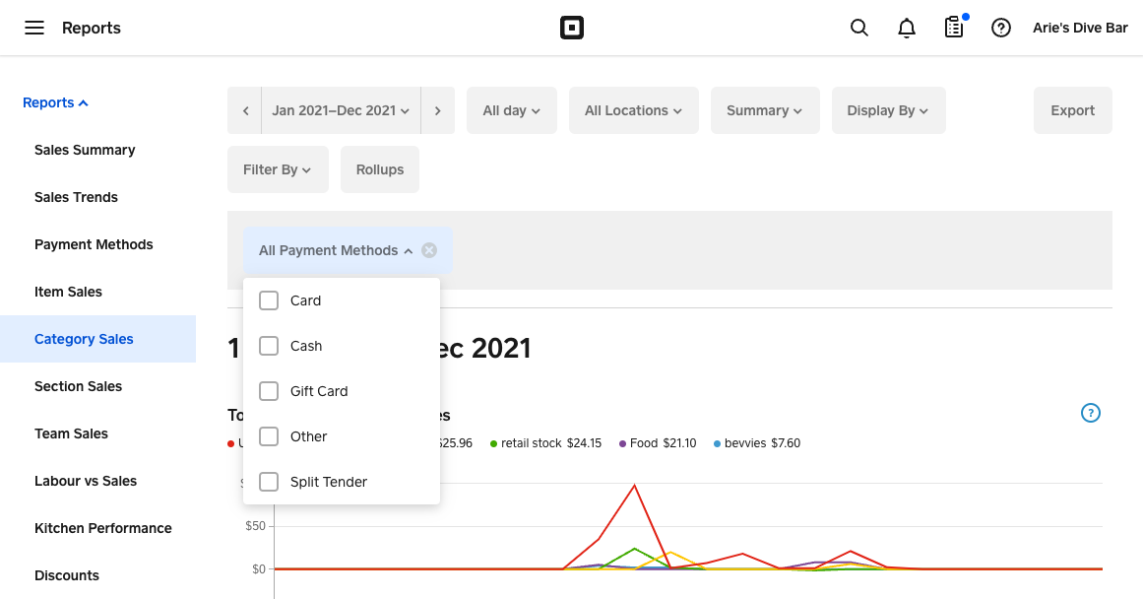
Task: Open the Display By dropdown
Action: pos(888,110)
